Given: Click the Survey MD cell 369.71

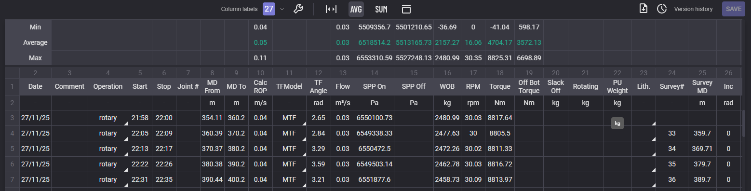Looking at the screenshot, I should pos(702,149).
